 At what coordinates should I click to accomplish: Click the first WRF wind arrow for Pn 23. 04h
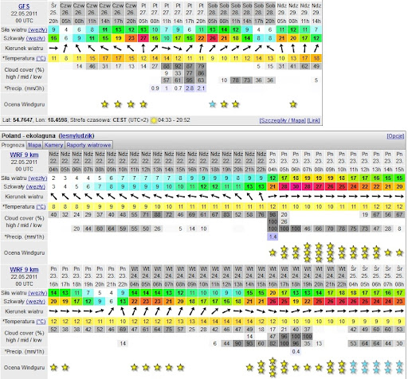coord(273,197)
